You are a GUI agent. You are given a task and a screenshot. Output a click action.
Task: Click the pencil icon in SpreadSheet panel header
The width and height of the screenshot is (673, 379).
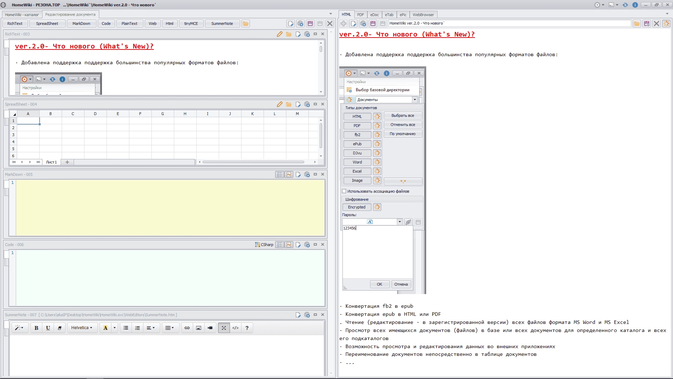(x=279, y=104)
